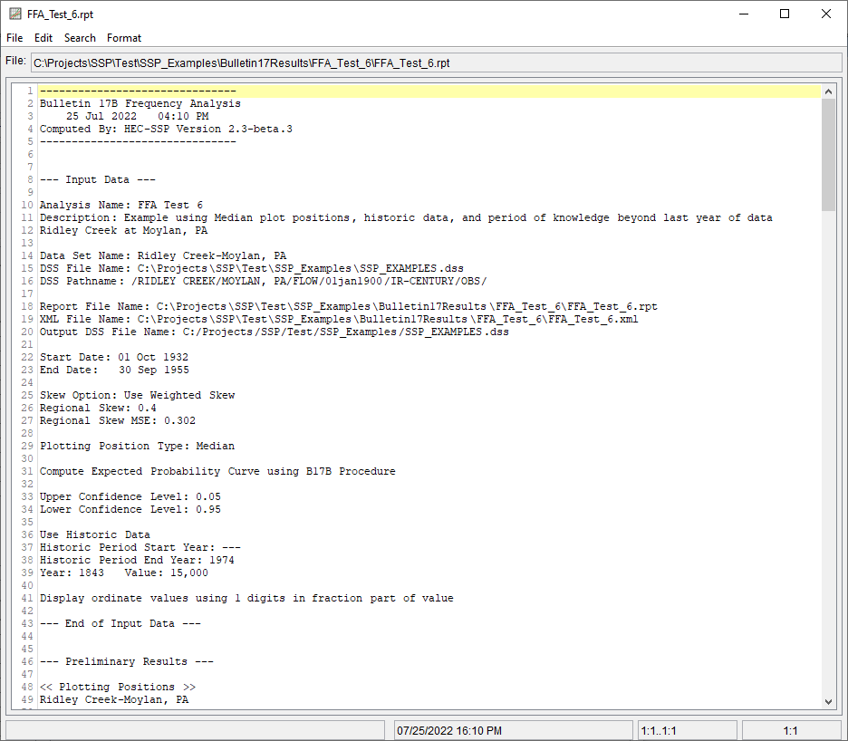Click the line 'Bulletin 17B Frequency Analysis'
The width and height of the screenshot is (848, 741).
click(x=140, y=103)
